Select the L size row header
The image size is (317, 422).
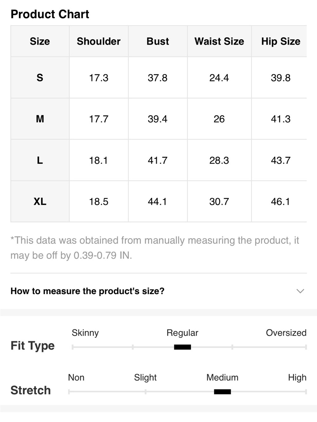click(40, 160)
